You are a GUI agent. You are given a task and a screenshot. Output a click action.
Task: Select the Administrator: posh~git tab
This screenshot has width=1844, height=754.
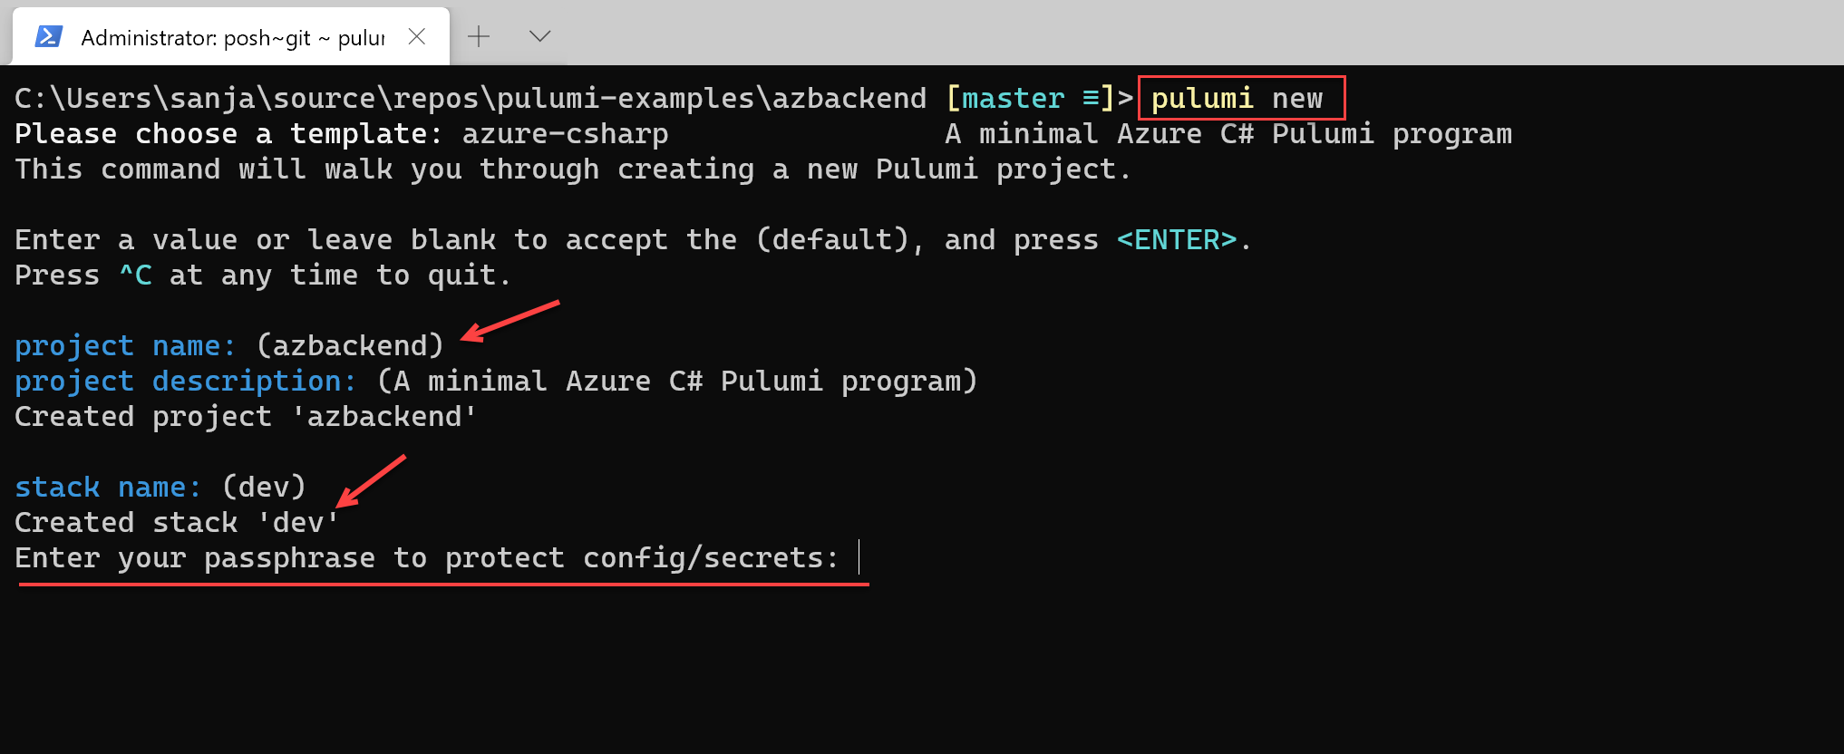pos(231,37)
